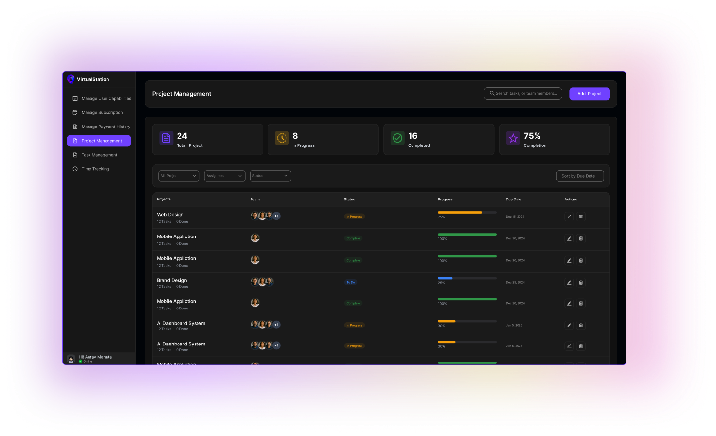Click trash delete icon for Web Design
Image resolution: width=716 pixels, height=436 pixels.
[580, 217]
